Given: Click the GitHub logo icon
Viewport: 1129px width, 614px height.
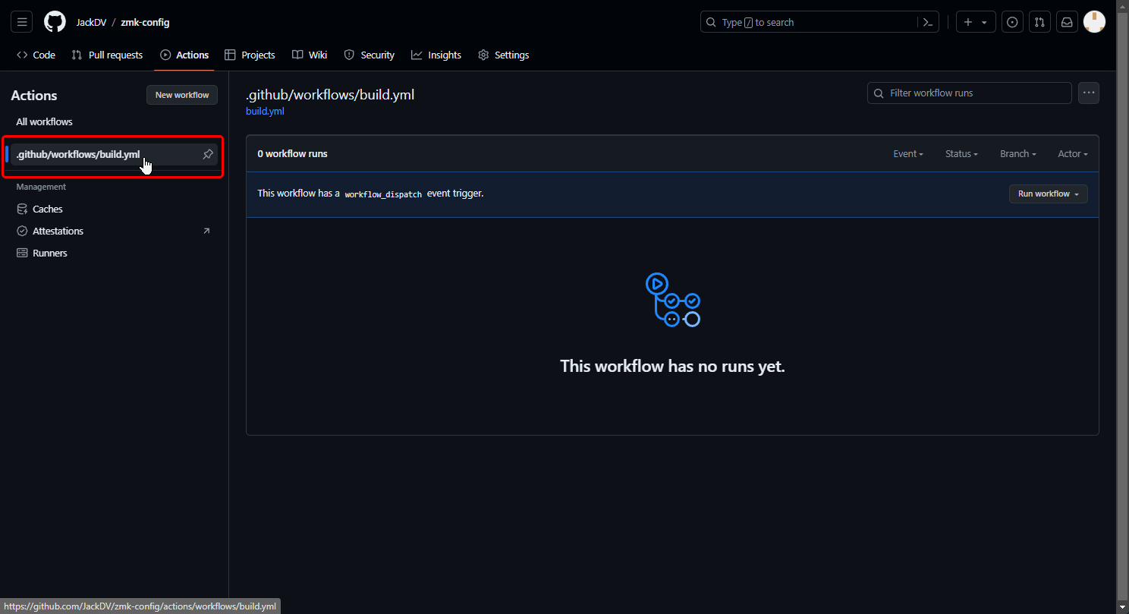Looking at the screenshot, I should coord(55,22).
